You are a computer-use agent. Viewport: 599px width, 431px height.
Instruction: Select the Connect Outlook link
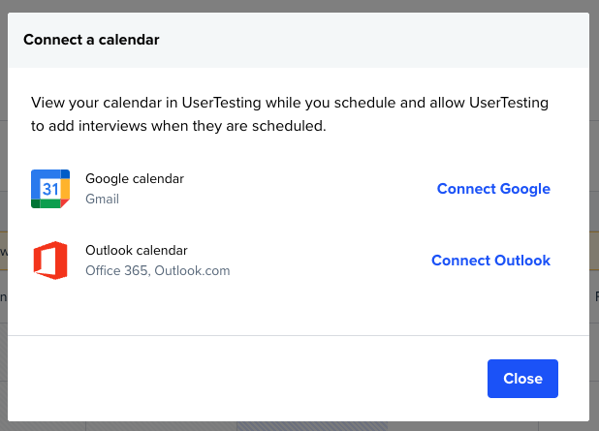click(490, 261)
